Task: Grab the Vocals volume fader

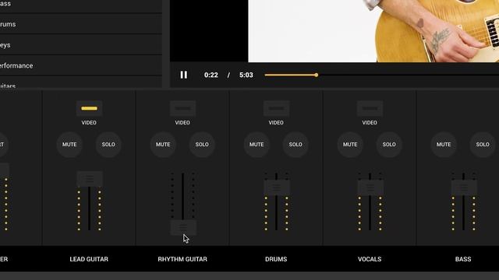Action: (370, 187)
